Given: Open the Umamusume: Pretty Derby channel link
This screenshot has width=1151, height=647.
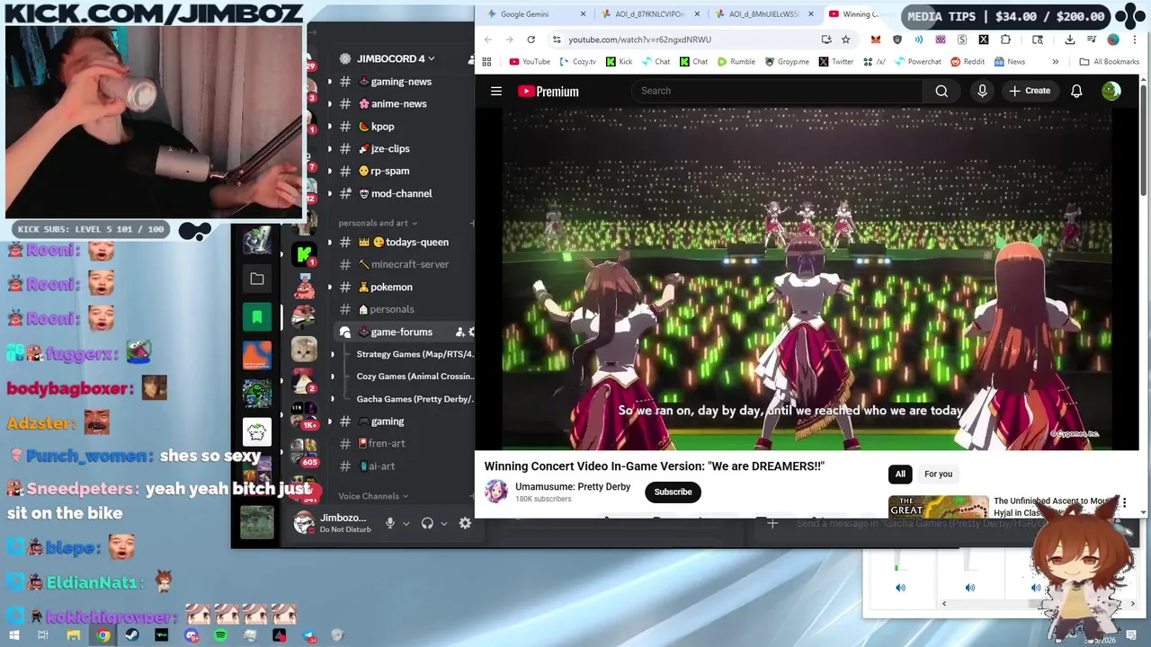Looking at the screenshot, I should coord(573,487).
